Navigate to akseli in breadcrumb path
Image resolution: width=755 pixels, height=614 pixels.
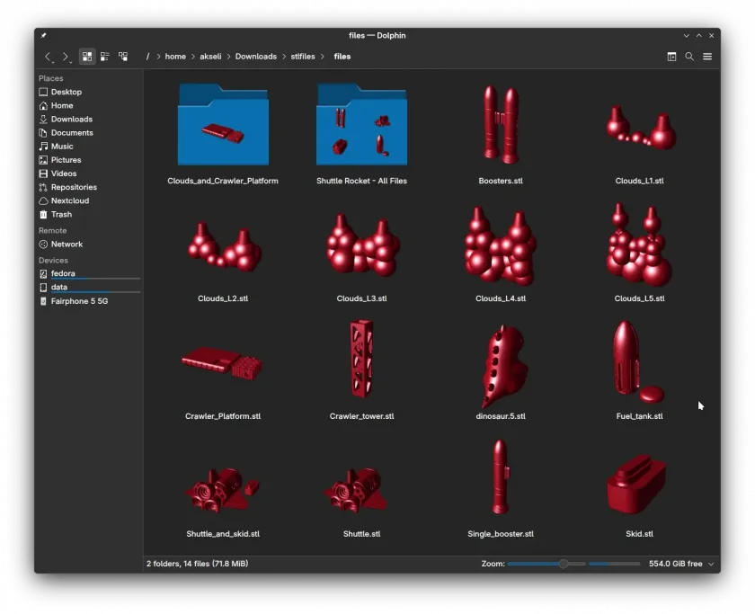(210, 57)
